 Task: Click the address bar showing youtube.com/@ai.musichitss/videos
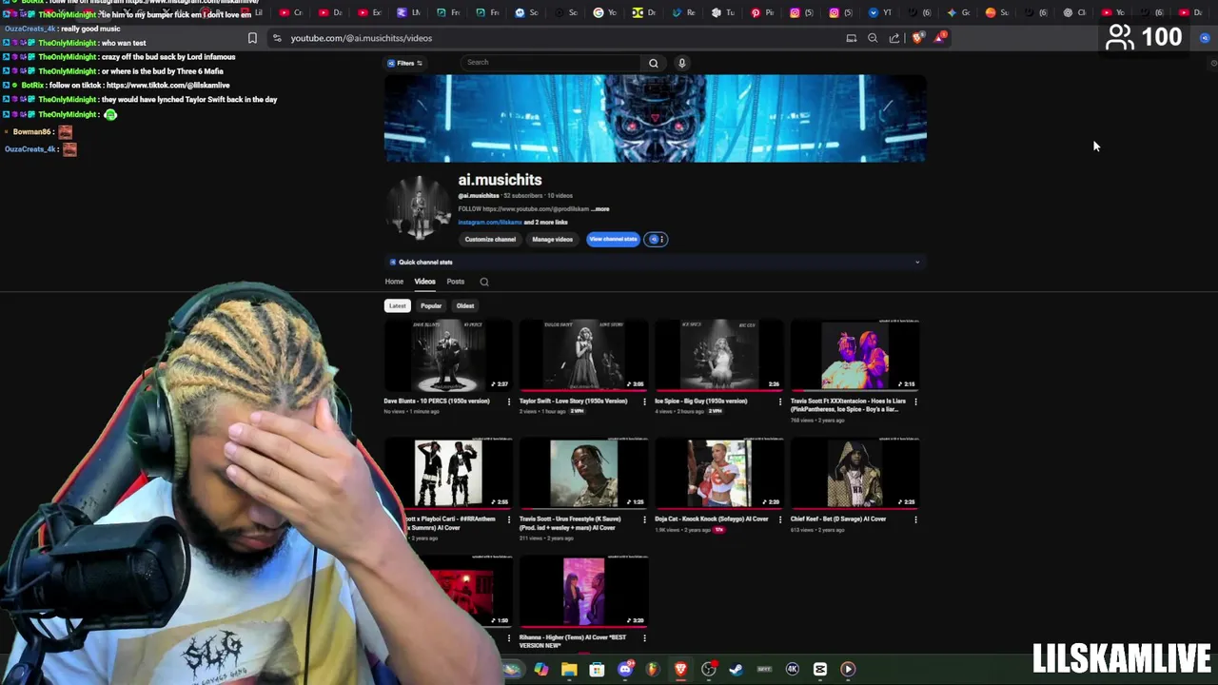pyautogui.click(x=362, y=38)
